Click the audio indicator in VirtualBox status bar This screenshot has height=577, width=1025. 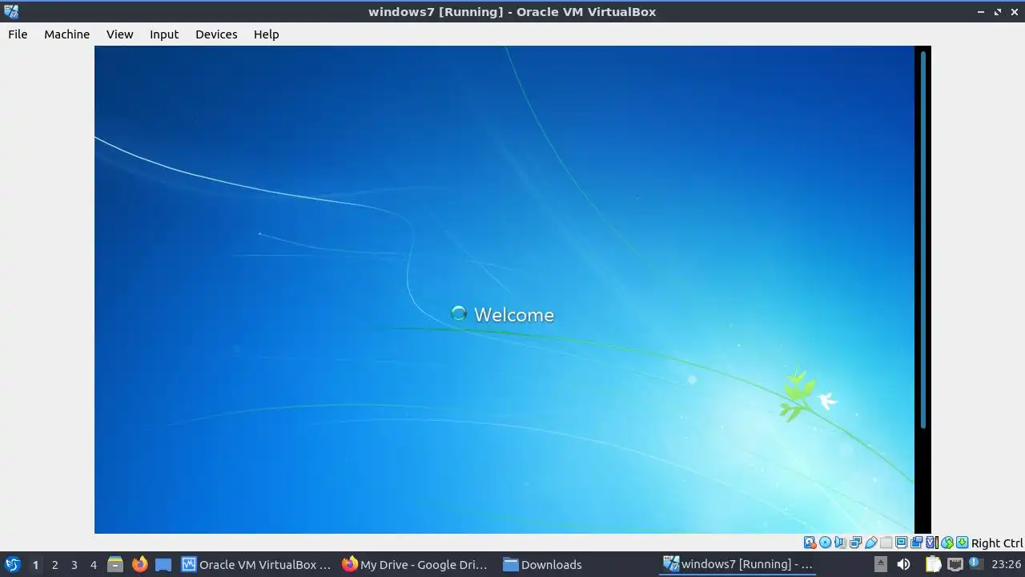[x=840, y=543]
